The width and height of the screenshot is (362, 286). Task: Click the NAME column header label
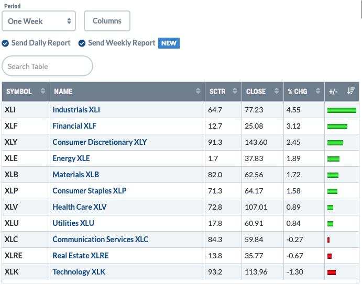(63, 91)
